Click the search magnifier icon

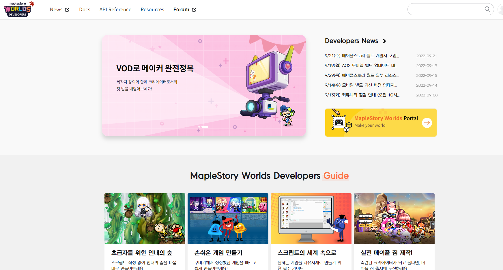[487, 9]
